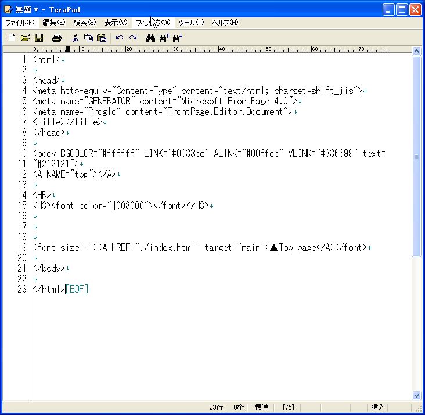This screenshot has width=425, height=415.
Task: Click the <title></title> tag on line 7
Action: 67,122
